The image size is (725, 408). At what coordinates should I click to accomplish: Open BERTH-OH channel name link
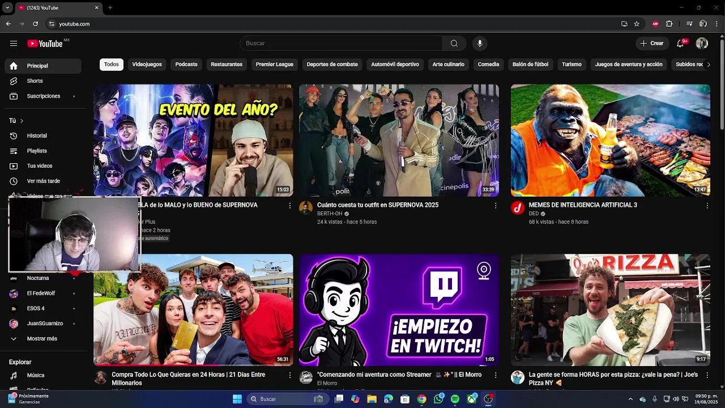(x=330, y=214)
